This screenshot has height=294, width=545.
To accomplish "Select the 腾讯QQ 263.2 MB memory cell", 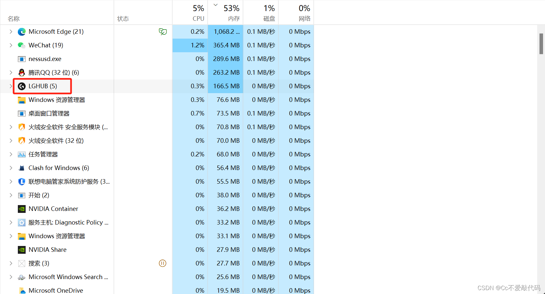I will coord(225,73).
